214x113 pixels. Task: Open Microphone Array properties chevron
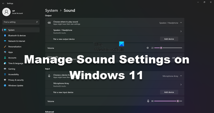[x=181, y=85]
